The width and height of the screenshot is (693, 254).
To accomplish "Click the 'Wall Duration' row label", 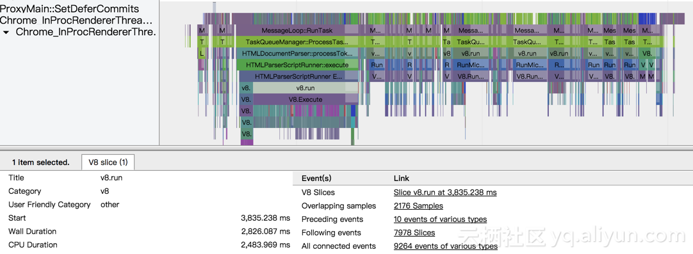I will (32, 232).
